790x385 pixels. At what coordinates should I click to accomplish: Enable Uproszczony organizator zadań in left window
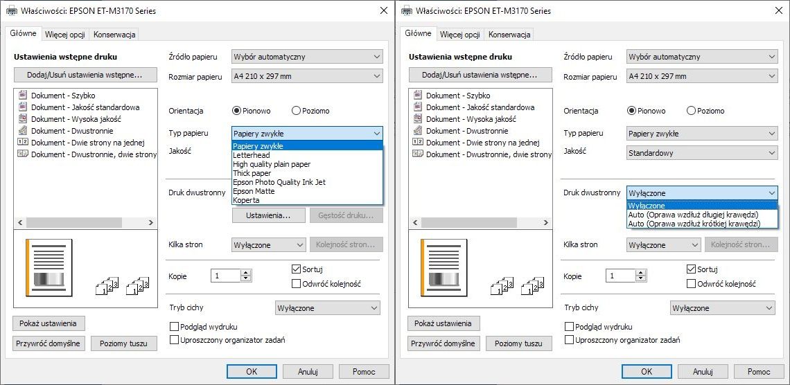(175, 340)
